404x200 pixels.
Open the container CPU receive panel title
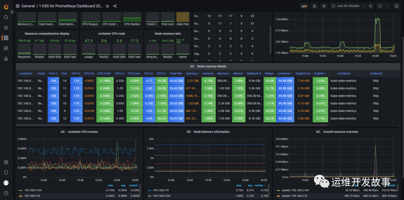(x=79, y=132)
